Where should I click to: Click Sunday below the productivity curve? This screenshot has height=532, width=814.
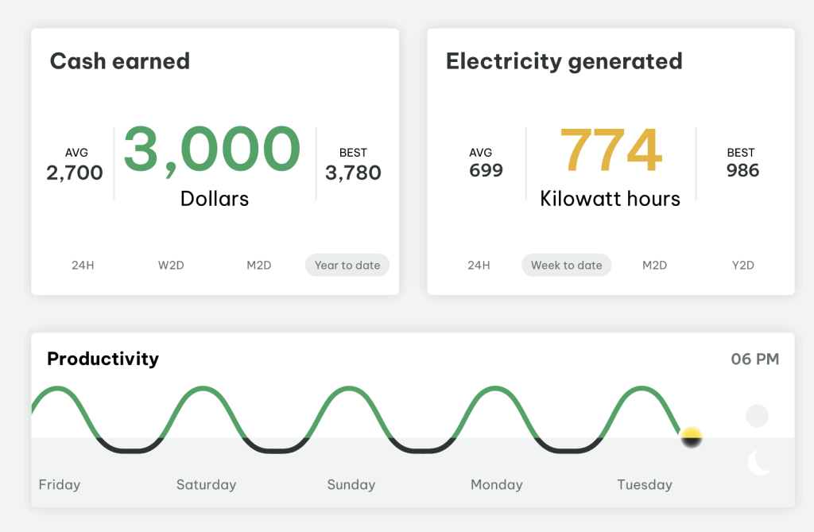[351, 484]
